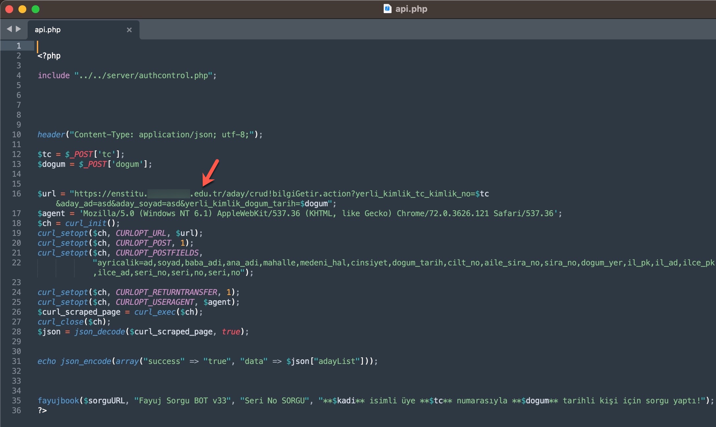Click the header function call on line 10

tap(51, 135)
